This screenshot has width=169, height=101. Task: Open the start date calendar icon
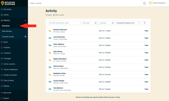(96, 23)
